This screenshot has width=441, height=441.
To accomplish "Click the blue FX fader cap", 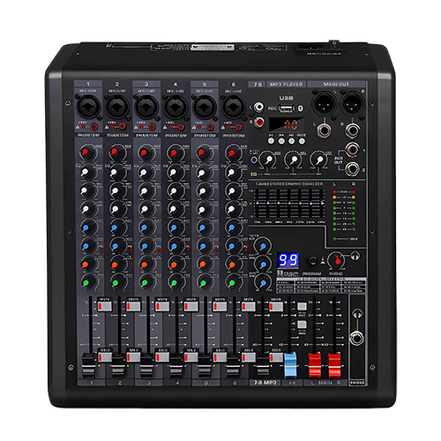I will [291, 365].
